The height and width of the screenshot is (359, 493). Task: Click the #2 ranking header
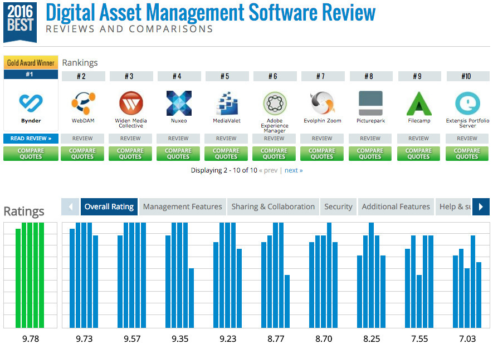[84, 76]
